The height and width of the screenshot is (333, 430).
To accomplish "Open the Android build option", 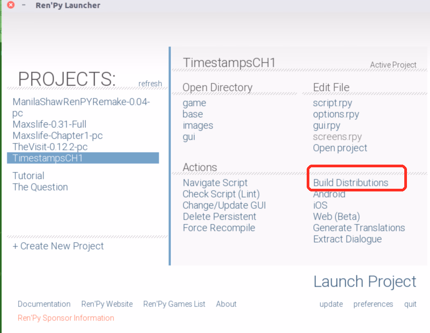I will (329, 194).
